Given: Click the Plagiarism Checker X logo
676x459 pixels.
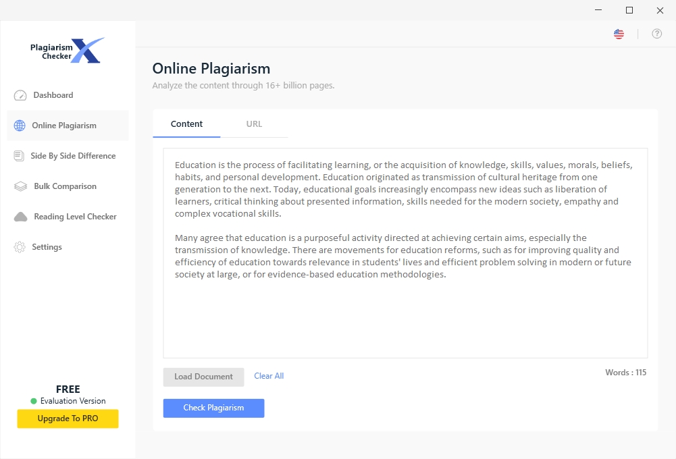Looking at the screenshot, I should pyautogui.click(x=66, y=49).
